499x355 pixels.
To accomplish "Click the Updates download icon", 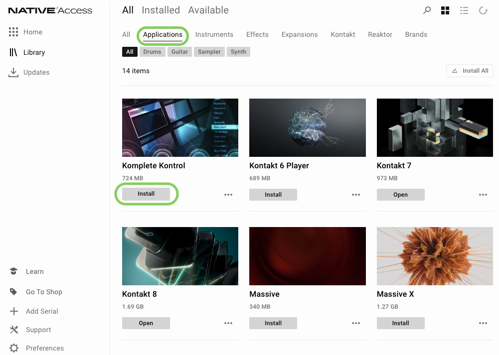I will click(x=13, y=72).
